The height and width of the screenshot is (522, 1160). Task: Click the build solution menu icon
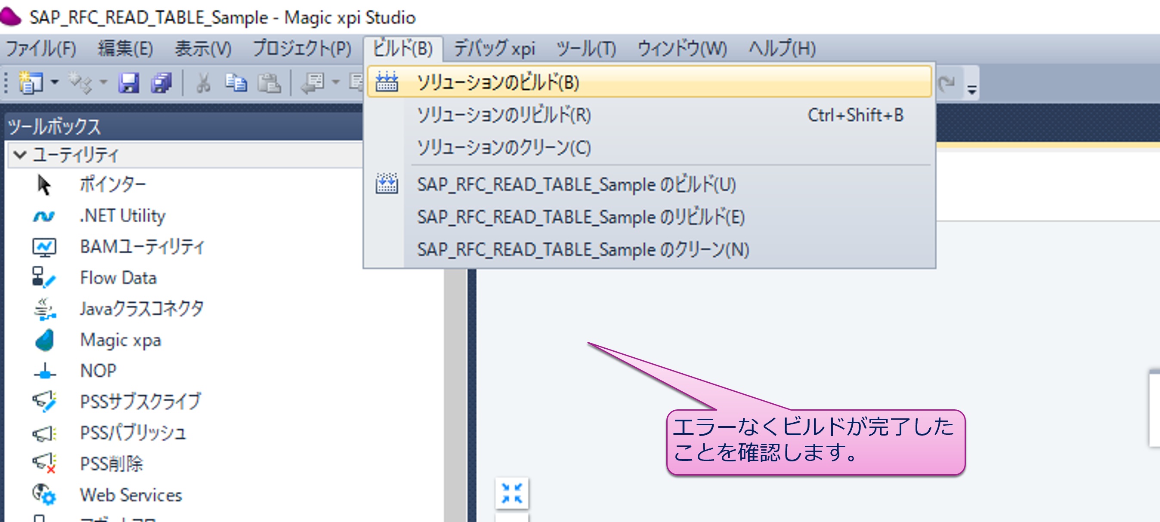(387, 82)
